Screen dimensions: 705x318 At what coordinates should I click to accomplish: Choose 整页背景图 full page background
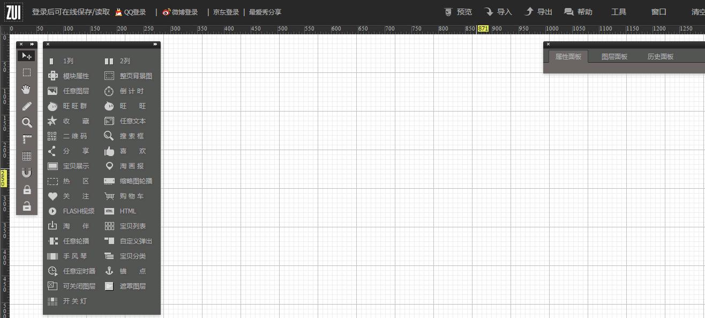pyautogui.click(x=128, y=76)
